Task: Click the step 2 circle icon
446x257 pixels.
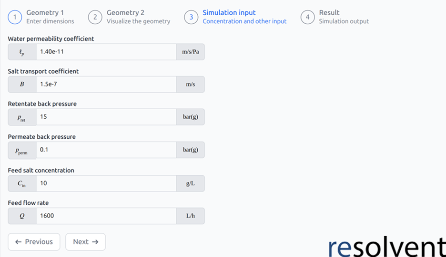Action: [x=95, y=17]
